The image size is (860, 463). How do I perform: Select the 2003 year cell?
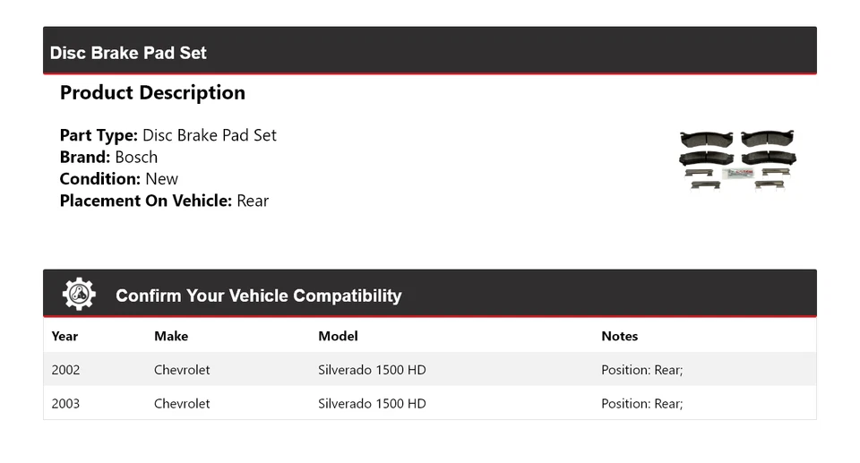[65, 404]
